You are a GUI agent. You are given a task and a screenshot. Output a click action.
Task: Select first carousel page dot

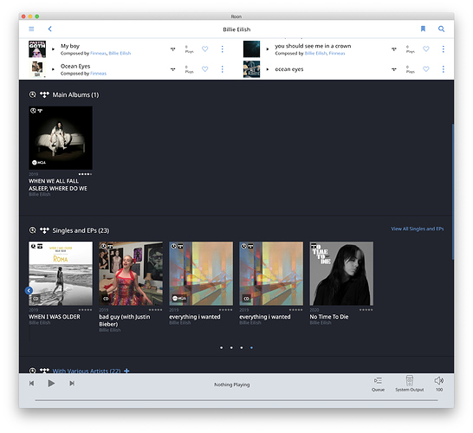(x=222, y=347)
